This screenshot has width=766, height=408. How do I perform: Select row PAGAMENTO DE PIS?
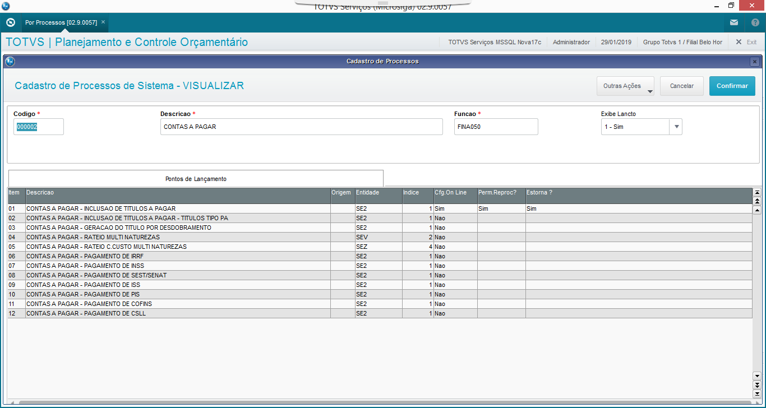tap(380, 294)
